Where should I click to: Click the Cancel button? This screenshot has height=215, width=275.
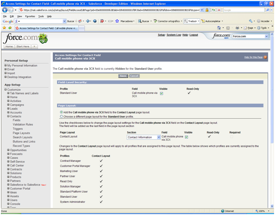[134, 76]
